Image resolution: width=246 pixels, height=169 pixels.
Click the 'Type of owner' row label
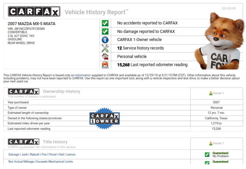[x=17, y=108]
